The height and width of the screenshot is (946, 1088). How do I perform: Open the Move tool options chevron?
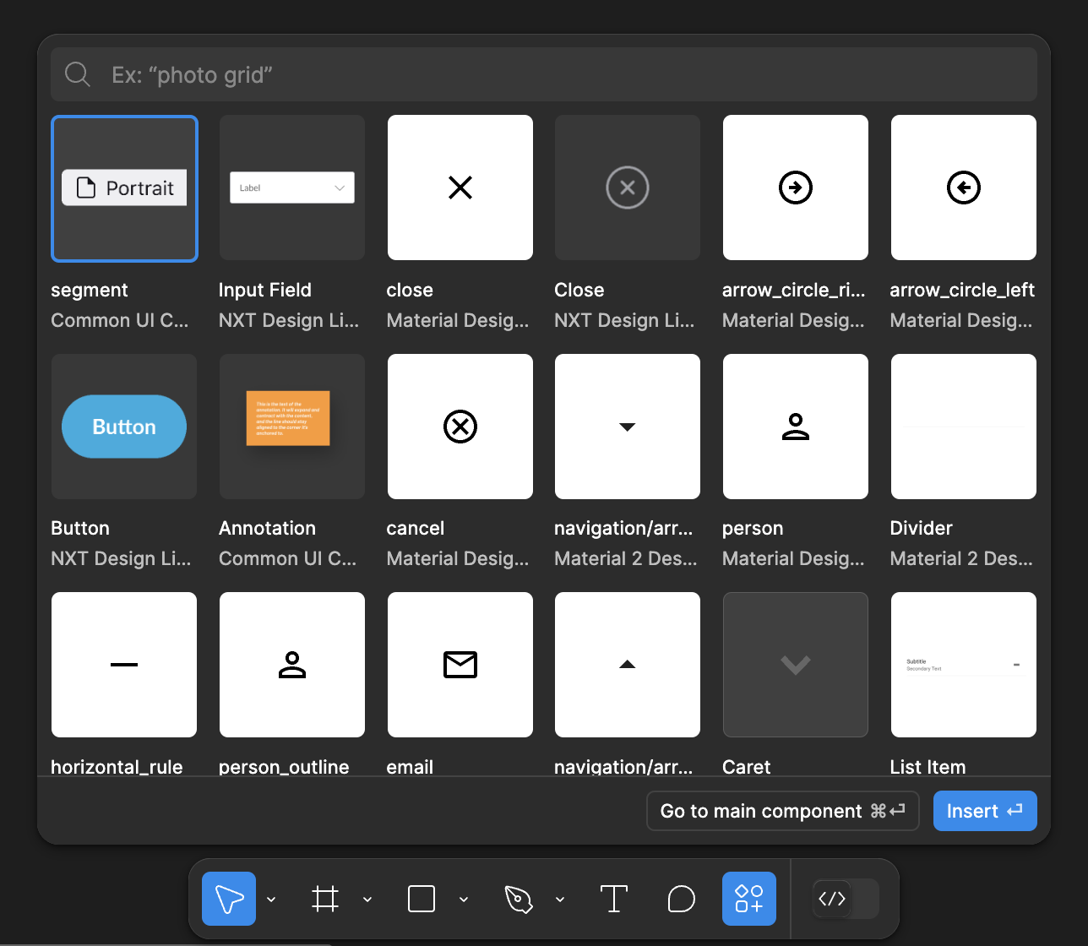pyautogui.click(x=271, y=900)
